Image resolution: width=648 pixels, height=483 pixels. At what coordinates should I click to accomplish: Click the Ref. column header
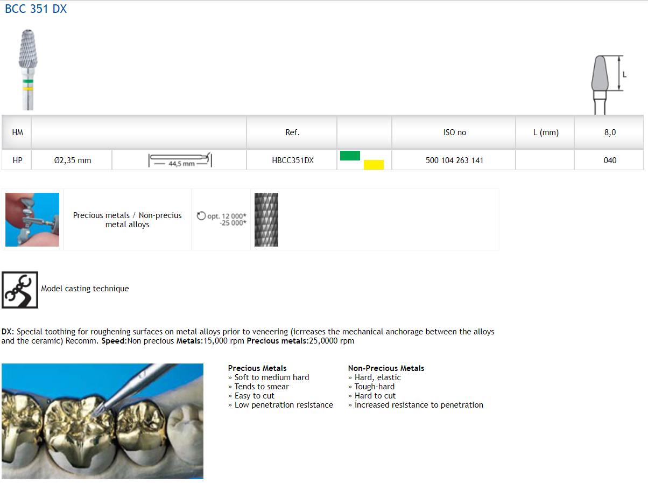pyautogui.click(x=292, y=132)
